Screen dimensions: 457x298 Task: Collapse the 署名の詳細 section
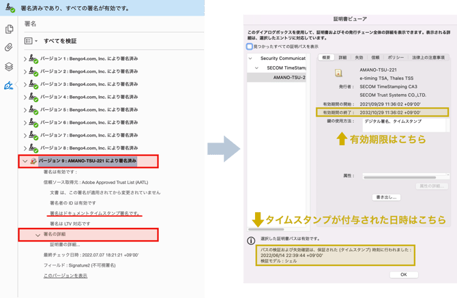[x=38, y=235]
